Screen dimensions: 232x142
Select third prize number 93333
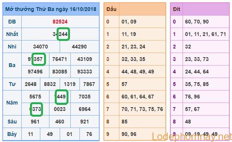[85, 72]
